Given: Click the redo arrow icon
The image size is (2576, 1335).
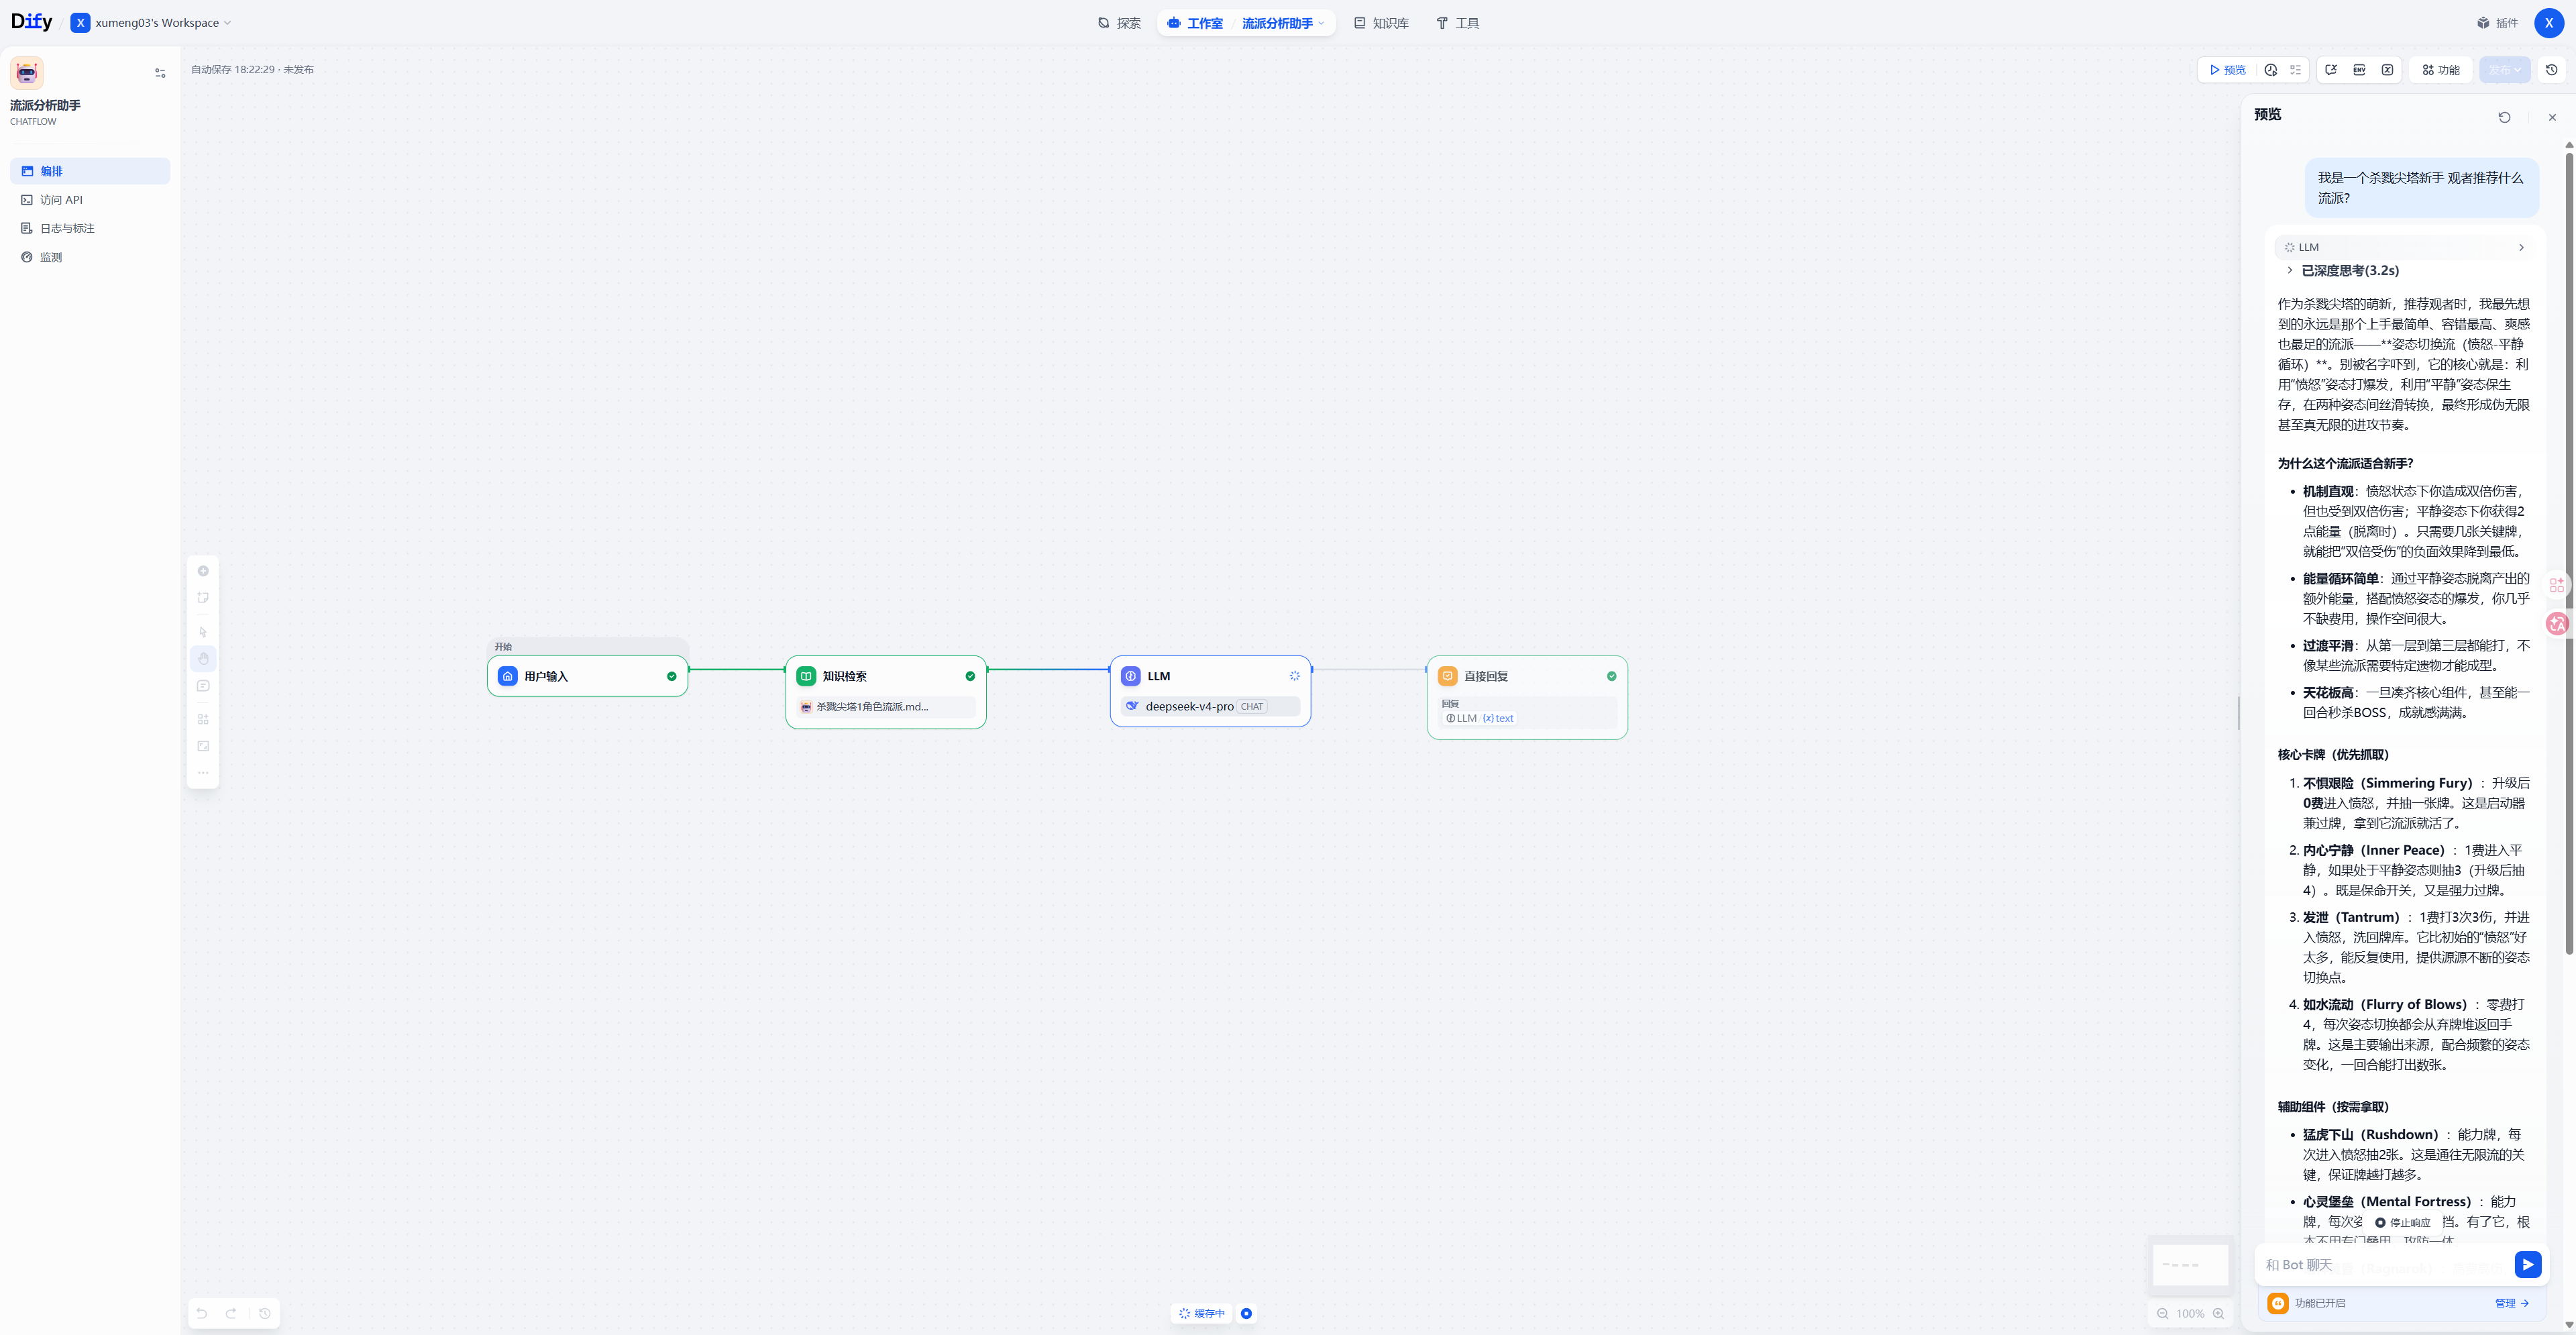Looking at the screenshot, I should tap(231, 1314).
